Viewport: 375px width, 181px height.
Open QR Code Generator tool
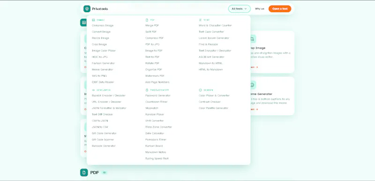click(x=104, y=133)
